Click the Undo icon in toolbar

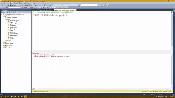point(38,5)
